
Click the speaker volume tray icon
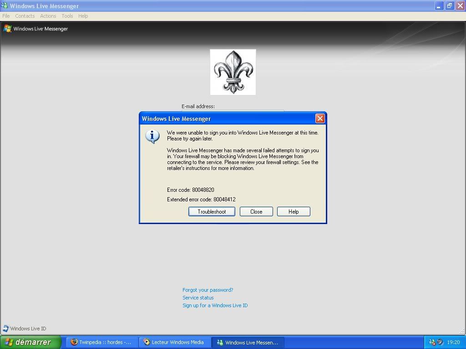440,342
